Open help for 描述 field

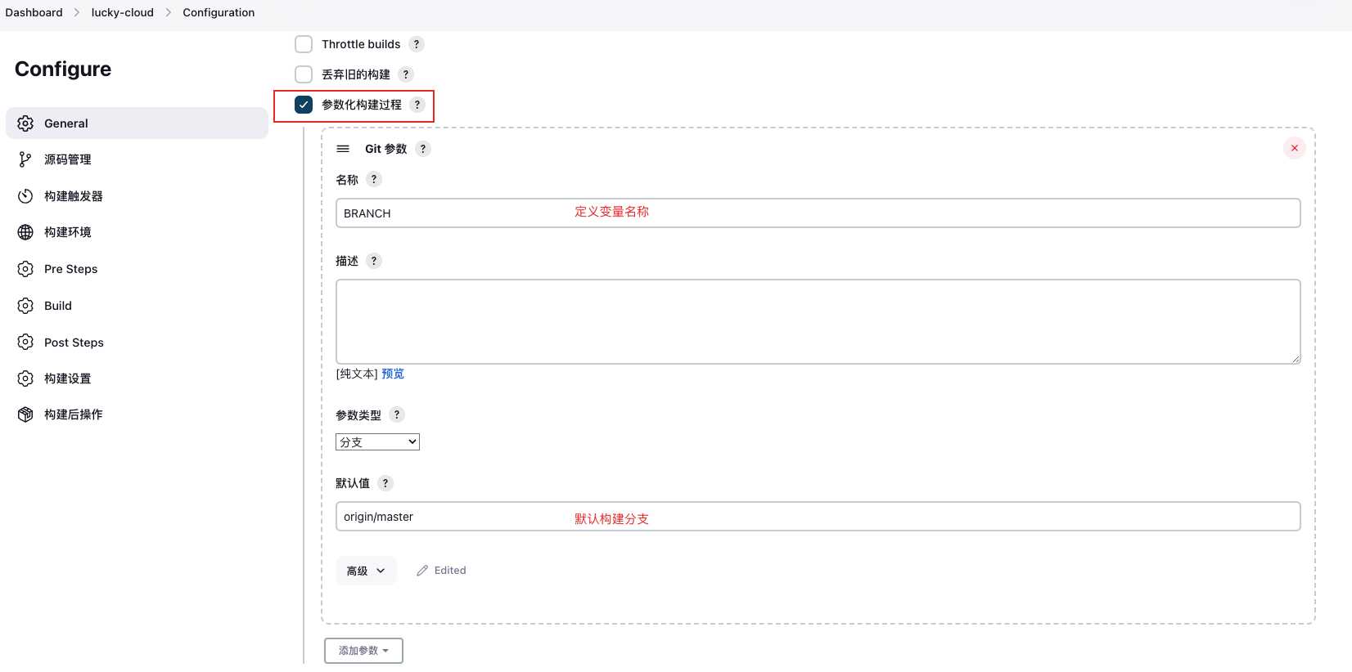(x=374, y=261)
